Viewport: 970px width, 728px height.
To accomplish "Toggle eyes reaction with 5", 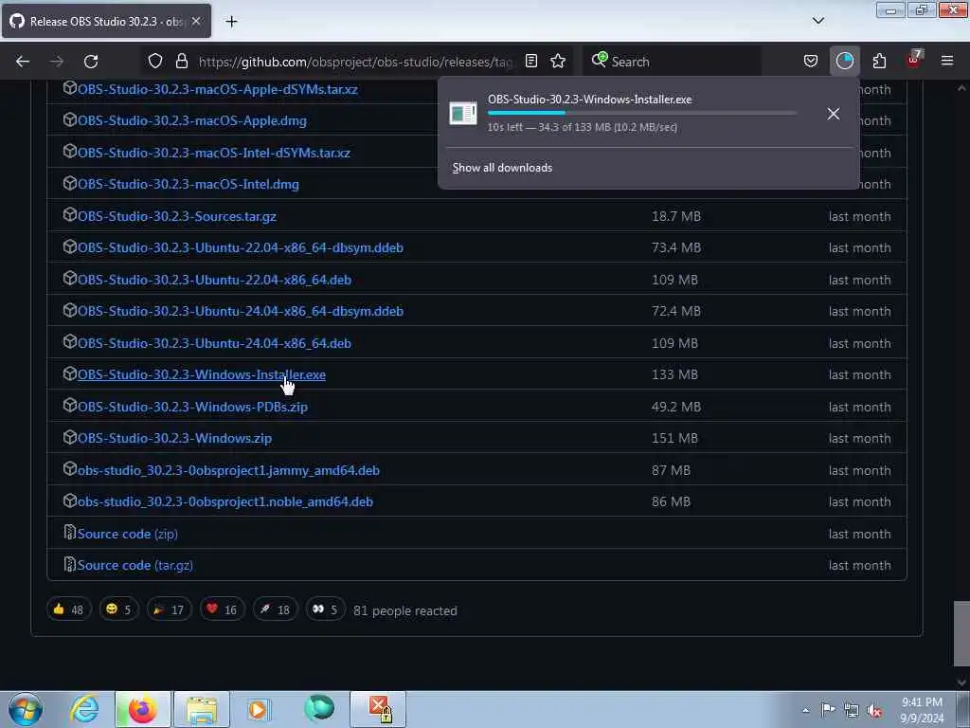I will pos(326,610).
